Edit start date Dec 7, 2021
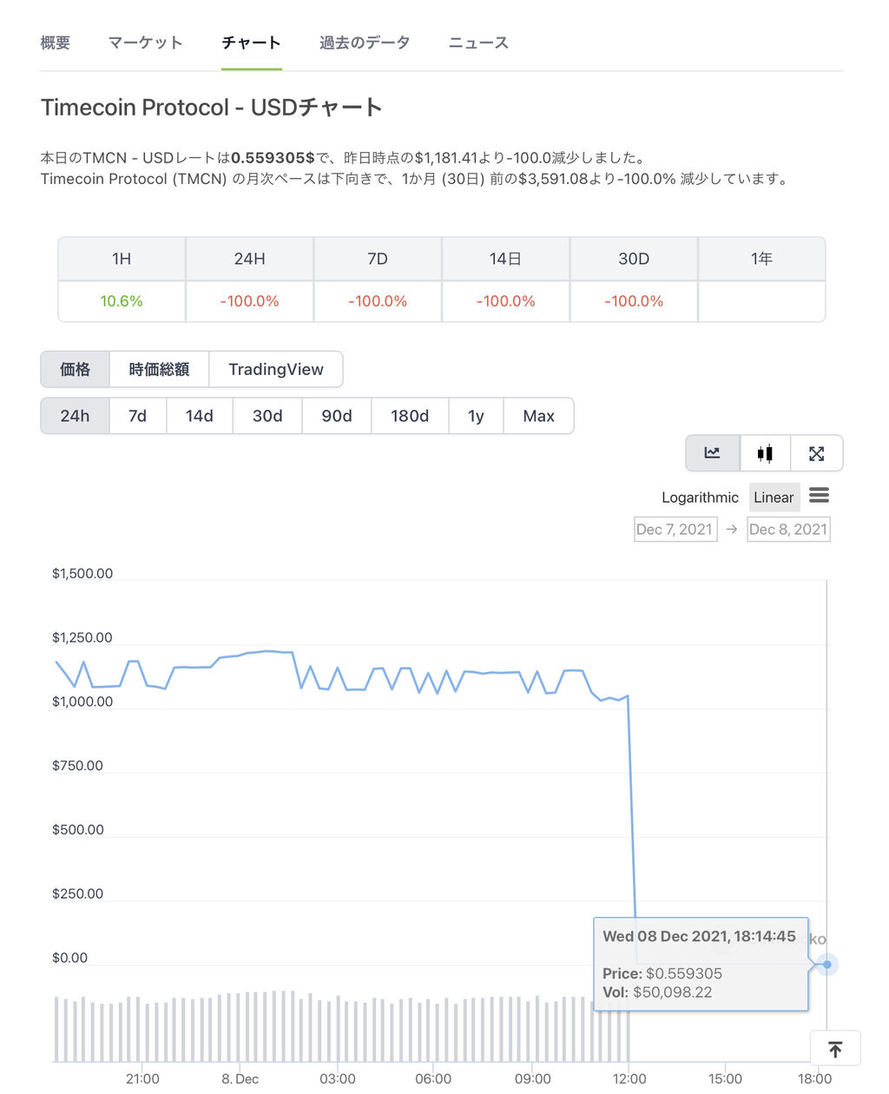Viewport: 889px width, 1094px height. 675,529
